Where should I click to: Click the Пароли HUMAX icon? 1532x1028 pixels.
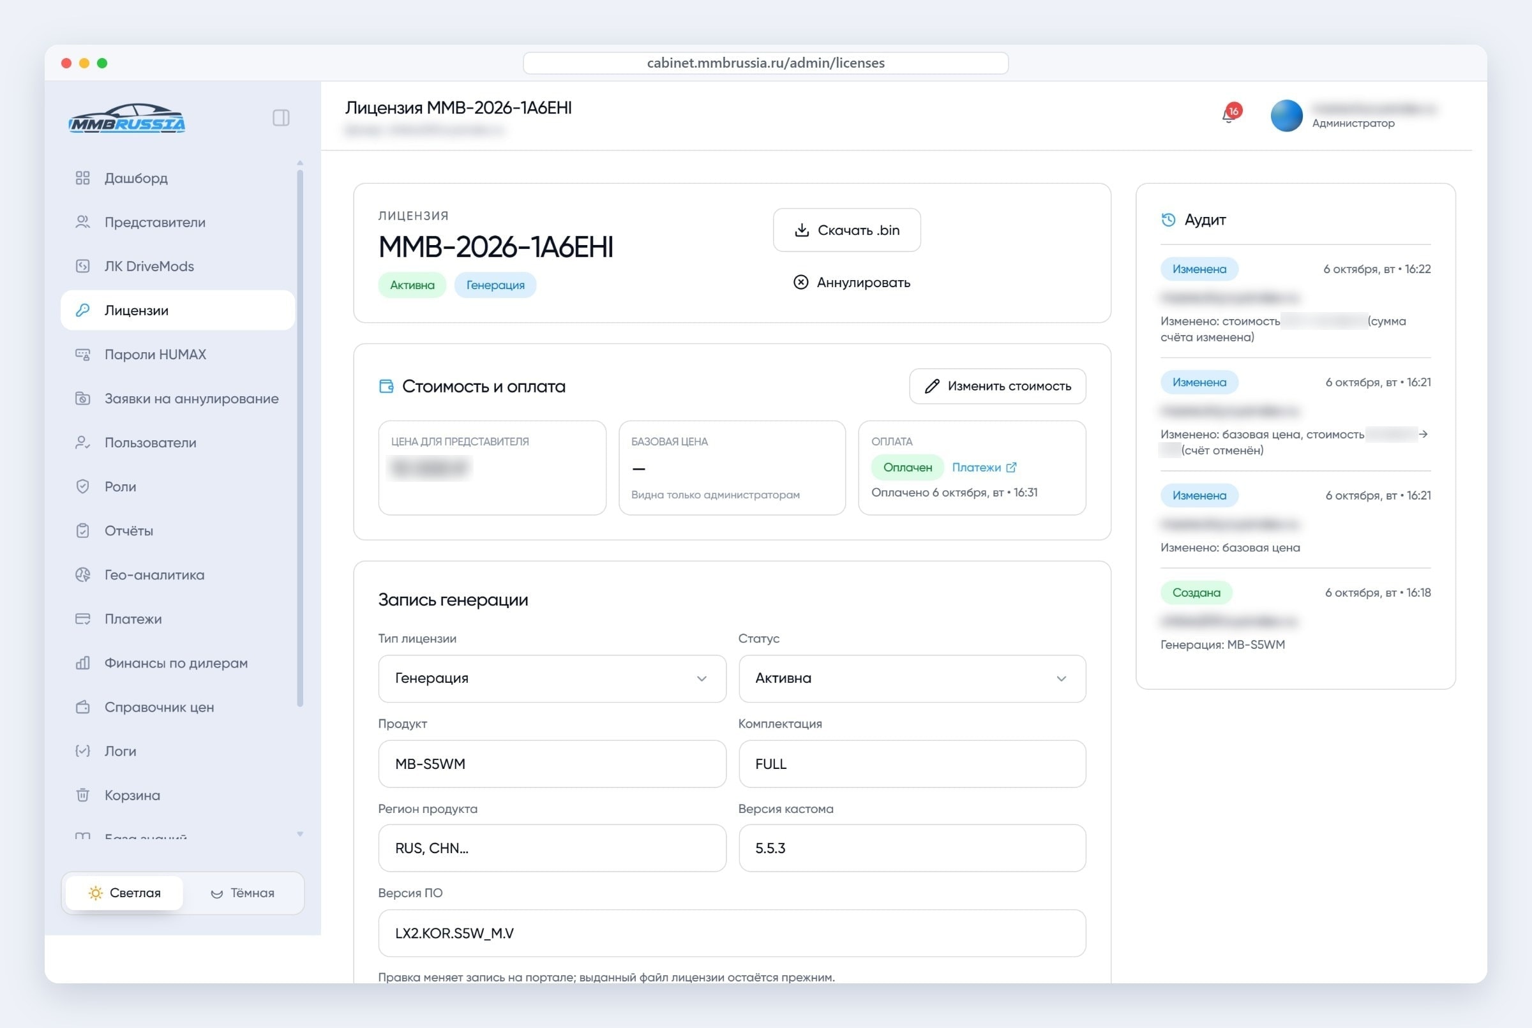click(82, 355)
